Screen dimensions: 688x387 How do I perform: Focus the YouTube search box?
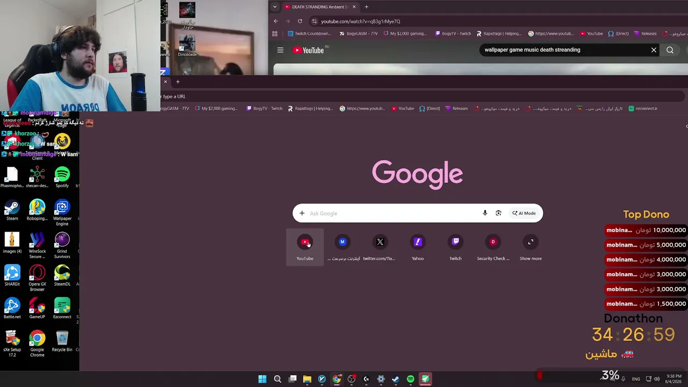[564, 50]
